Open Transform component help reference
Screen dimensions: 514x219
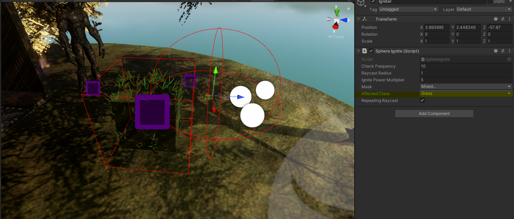tap(496, 19)
